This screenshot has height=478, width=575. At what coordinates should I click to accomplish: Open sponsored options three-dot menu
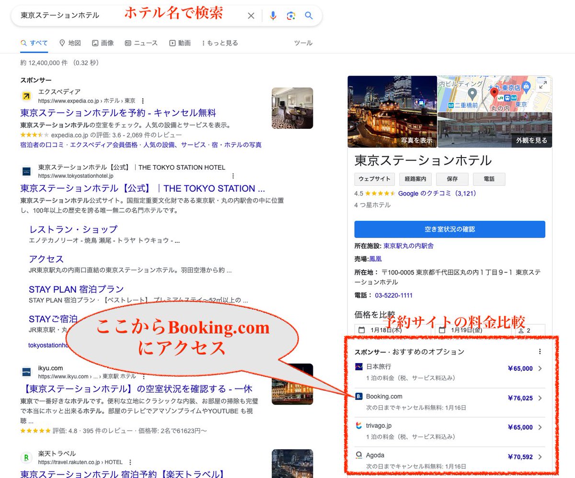[540, 352]
